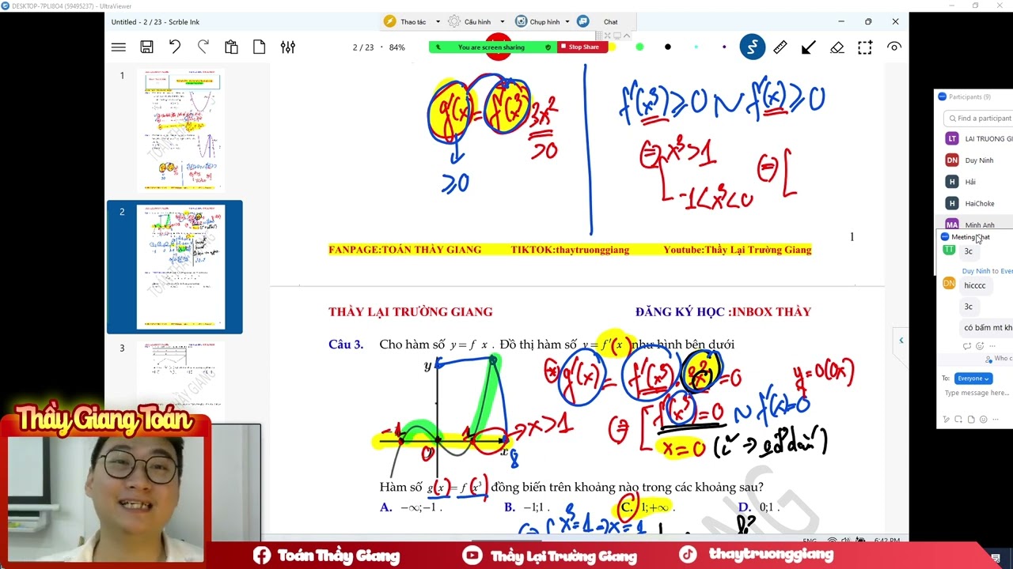Click the Untitled - 2 / 23 - Scrble Ink title
Screen dimensions: 1013x569
(155, 22)
